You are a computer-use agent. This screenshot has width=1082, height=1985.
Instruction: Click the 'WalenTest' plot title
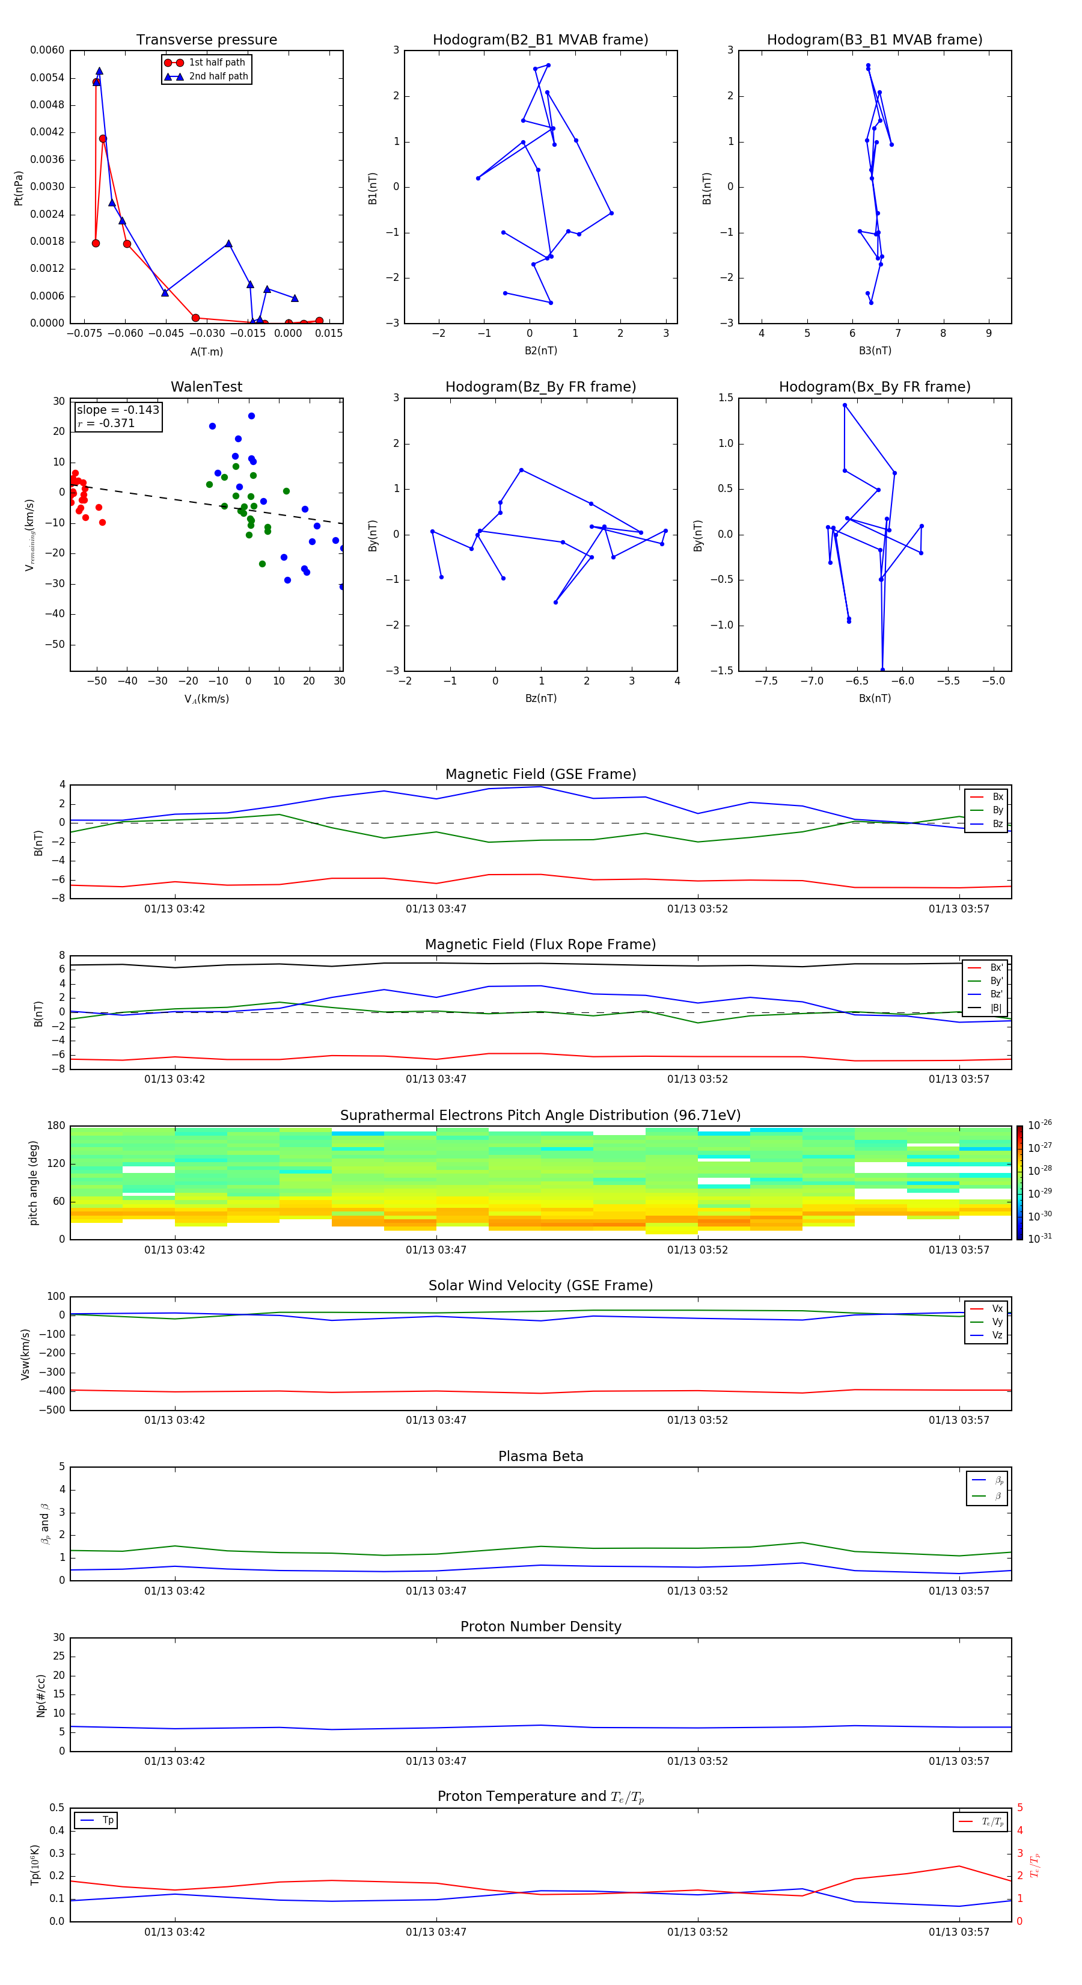click(206, 387)
